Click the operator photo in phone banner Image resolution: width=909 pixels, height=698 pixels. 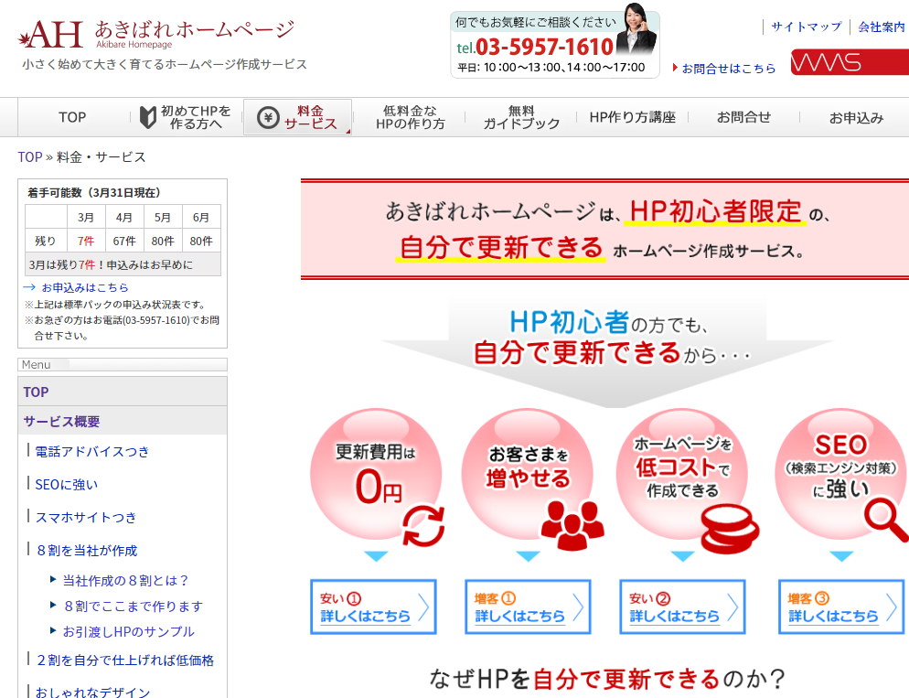636,29
